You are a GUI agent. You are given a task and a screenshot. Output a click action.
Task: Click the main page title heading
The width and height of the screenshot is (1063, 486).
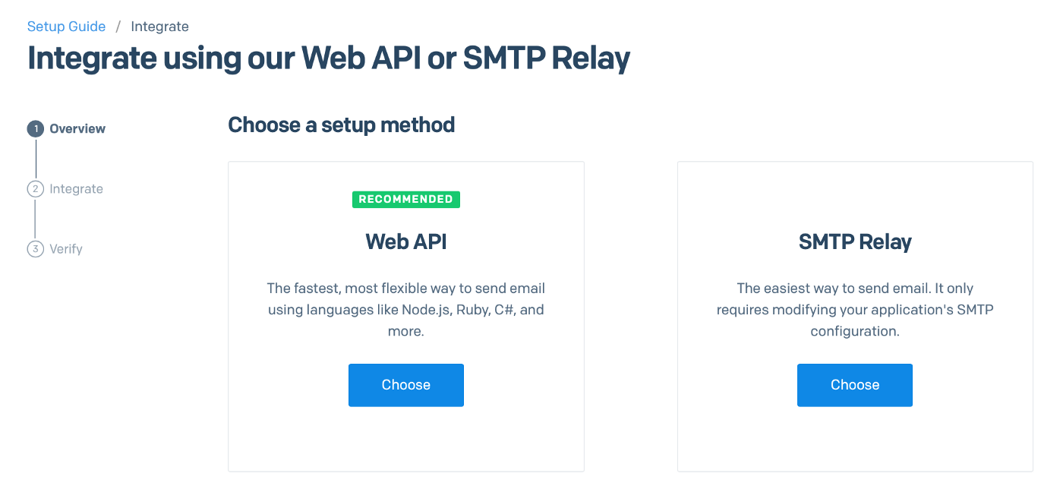[329, 58]
